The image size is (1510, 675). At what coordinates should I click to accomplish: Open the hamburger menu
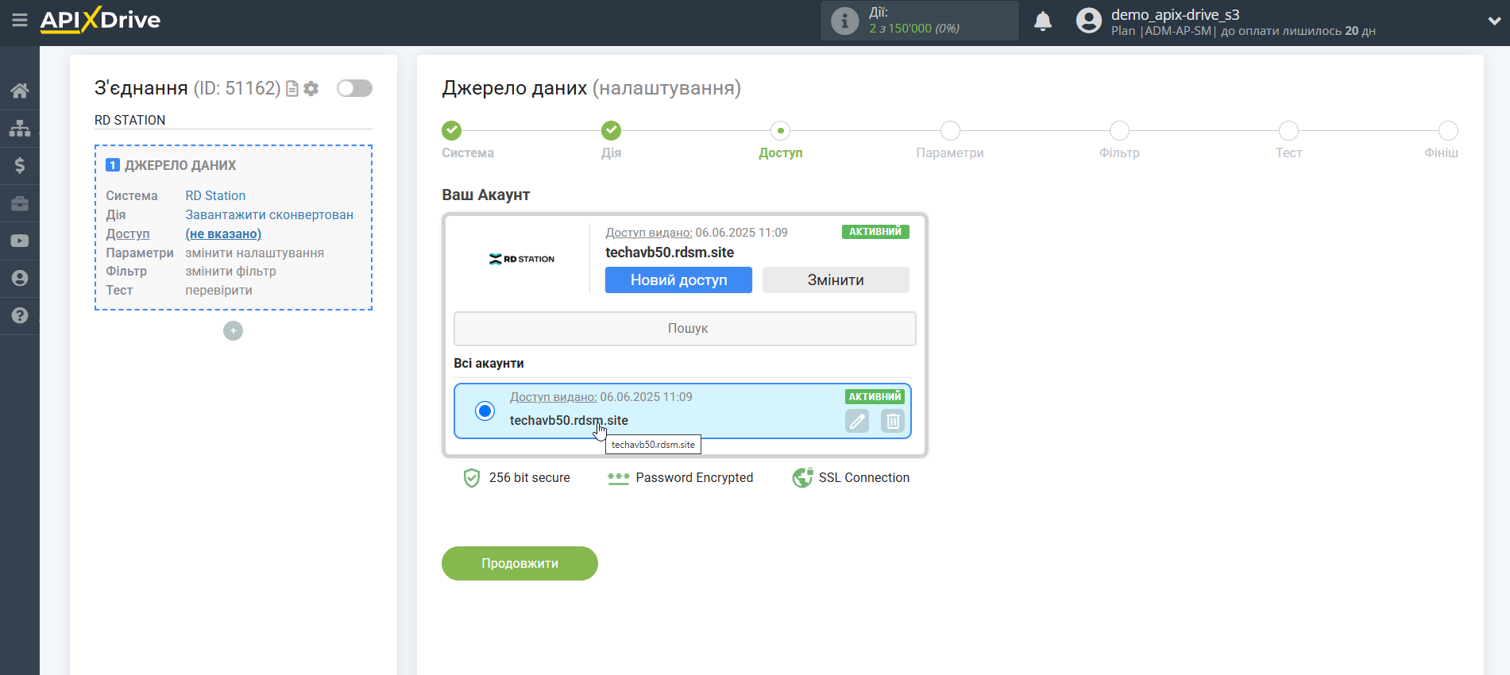[x=20, y=20]
